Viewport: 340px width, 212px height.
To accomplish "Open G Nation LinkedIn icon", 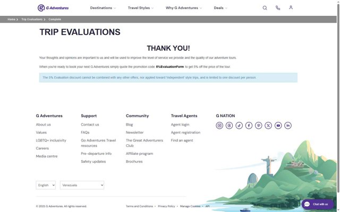I will [x=288, y=126].
